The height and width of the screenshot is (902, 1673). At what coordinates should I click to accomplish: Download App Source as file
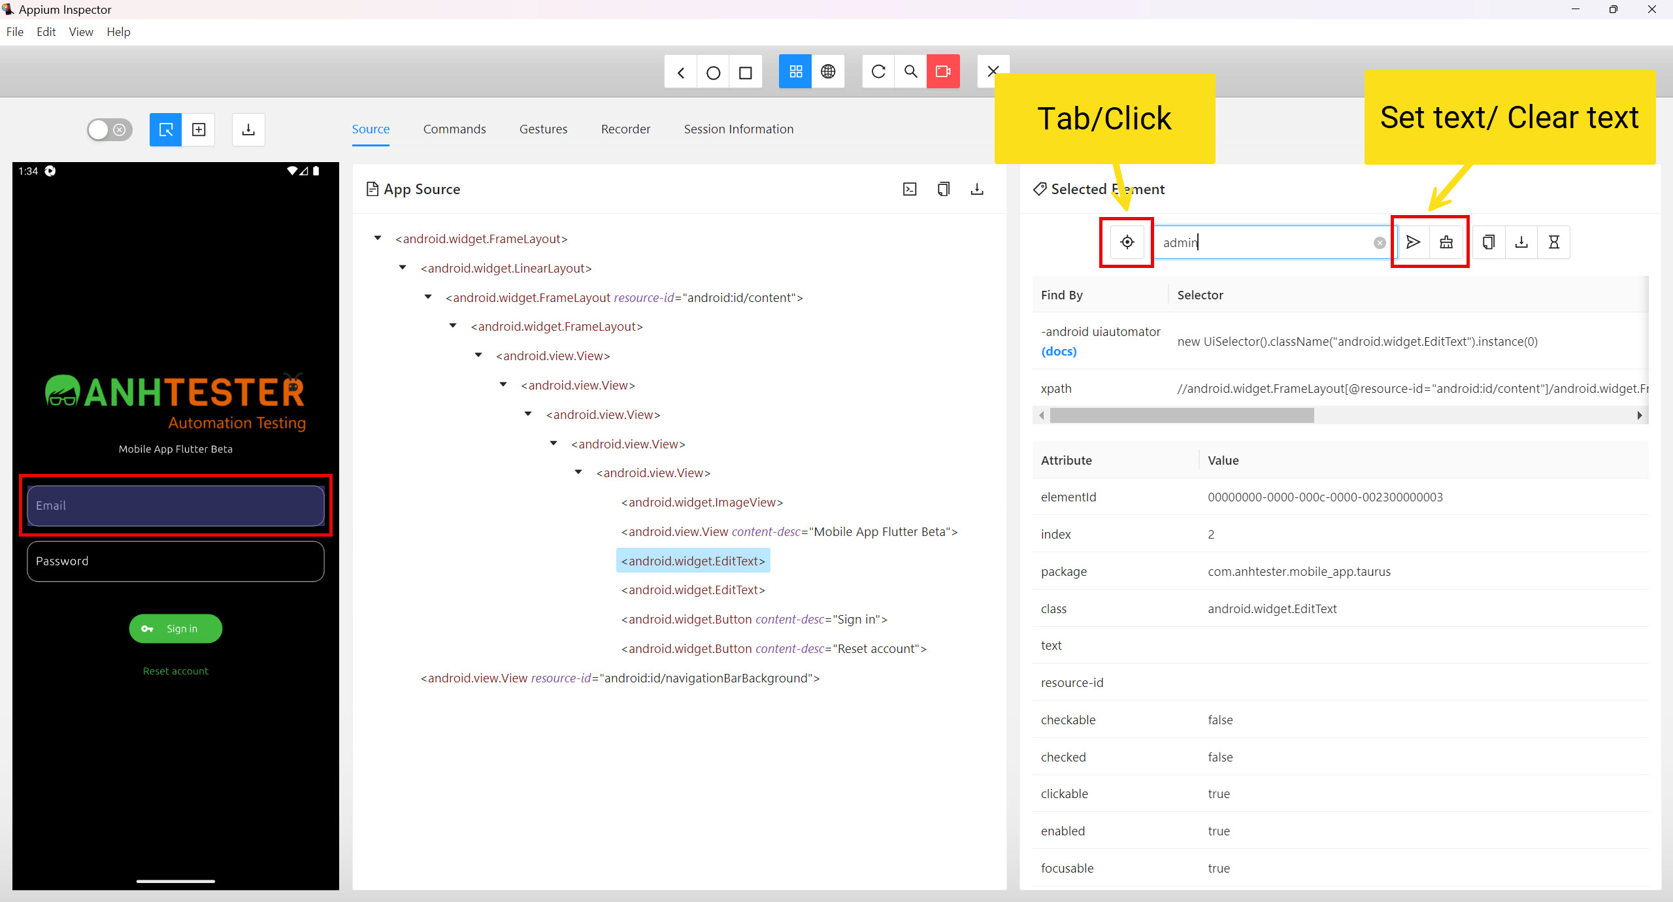pos(977,189)
